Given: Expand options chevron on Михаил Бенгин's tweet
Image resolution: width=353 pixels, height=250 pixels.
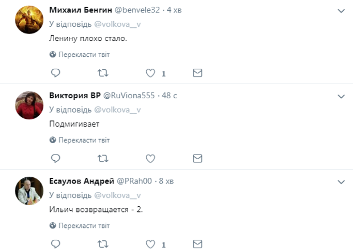Looking at the screenshot, I should (x=341, y=11).
